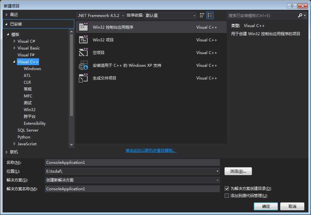Click the template tree scrollbar thumb
Screen dimensions: 311x215
point(71,75)
